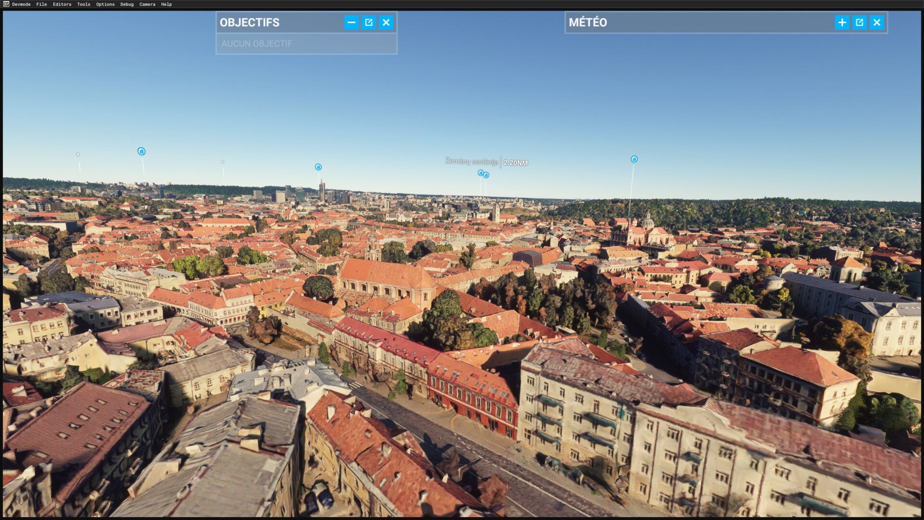The width and height of the screenshot is (924, 520).
Task: Select the blue marker above the skyscraper
Action: coord(318,167)
